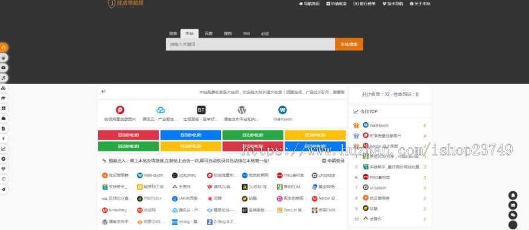Focus the keyword search input field
Viewport: 529px width, 230px height.
pos(250,44)
